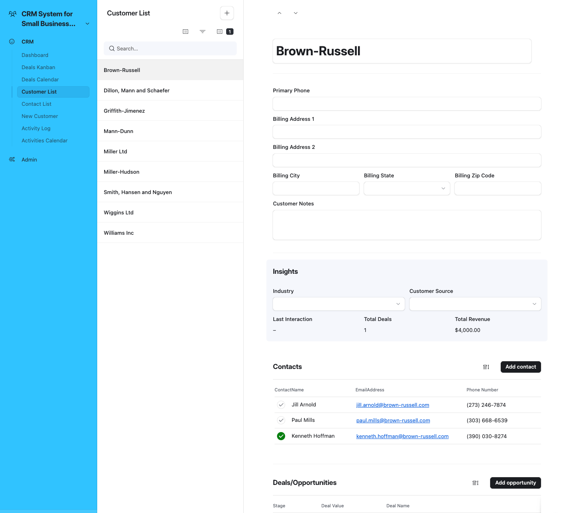The height and width of the screenshot is (513, 565).
Task: Click the Add opportunity button
Action: 515,483
